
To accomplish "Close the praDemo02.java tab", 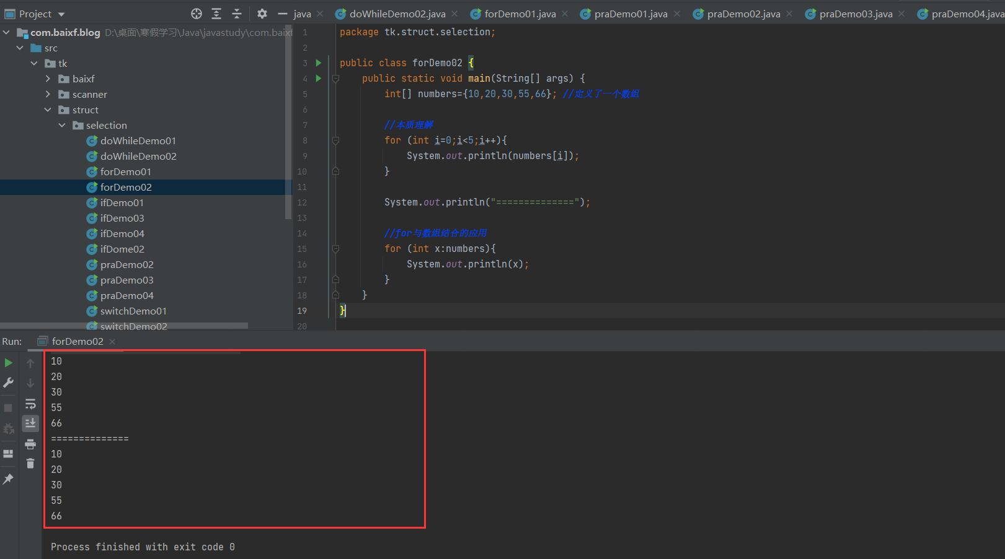I will pos(789,14).
